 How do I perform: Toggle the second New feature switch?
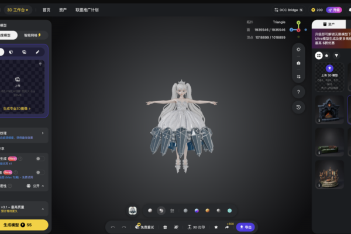pyautogui.click(x=40, y=173)
